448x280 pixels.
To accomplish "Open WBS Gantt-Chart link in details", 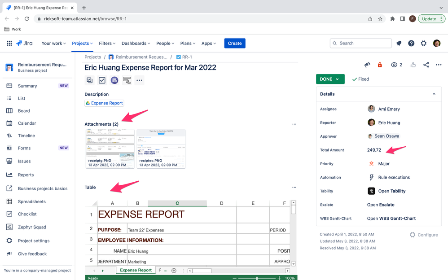I will coord(391,218).
